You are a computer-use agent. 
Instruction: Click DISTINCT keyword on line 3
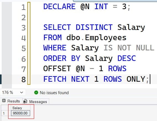[94, 27]
